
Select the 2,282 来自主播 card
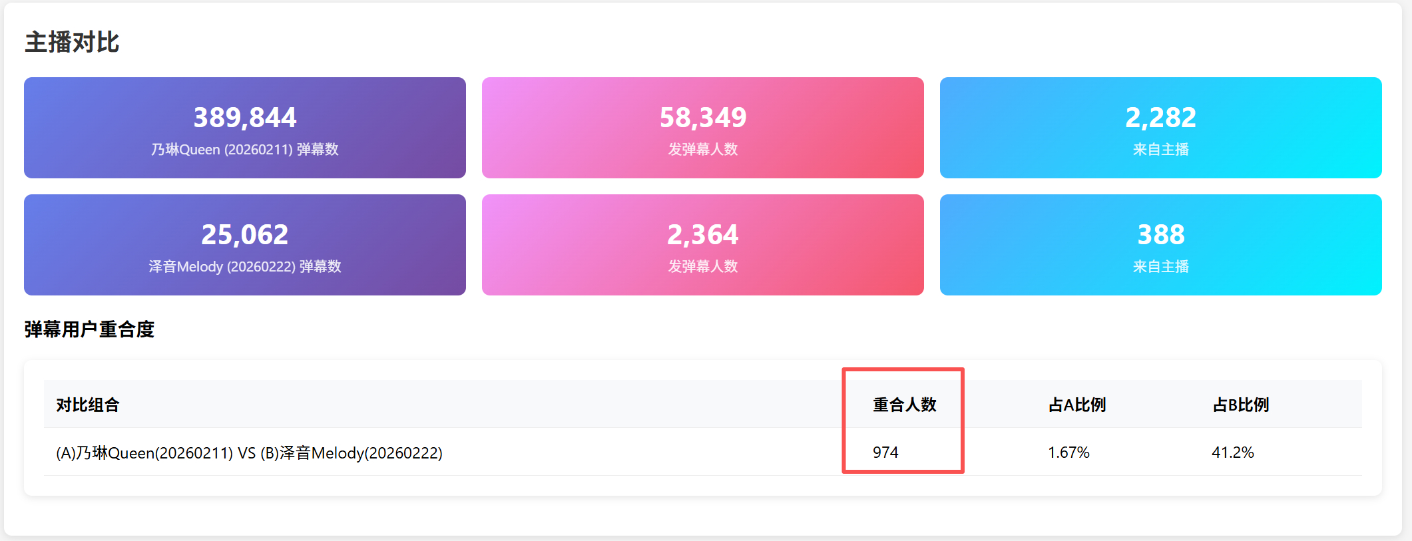point(1160,128)
